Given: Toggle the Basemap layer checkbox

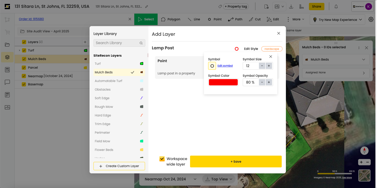Looking at the screenshot, I should coord(24,84).
